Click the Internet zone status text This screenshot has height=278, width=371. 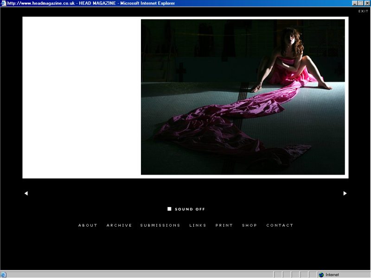[332, 275]
